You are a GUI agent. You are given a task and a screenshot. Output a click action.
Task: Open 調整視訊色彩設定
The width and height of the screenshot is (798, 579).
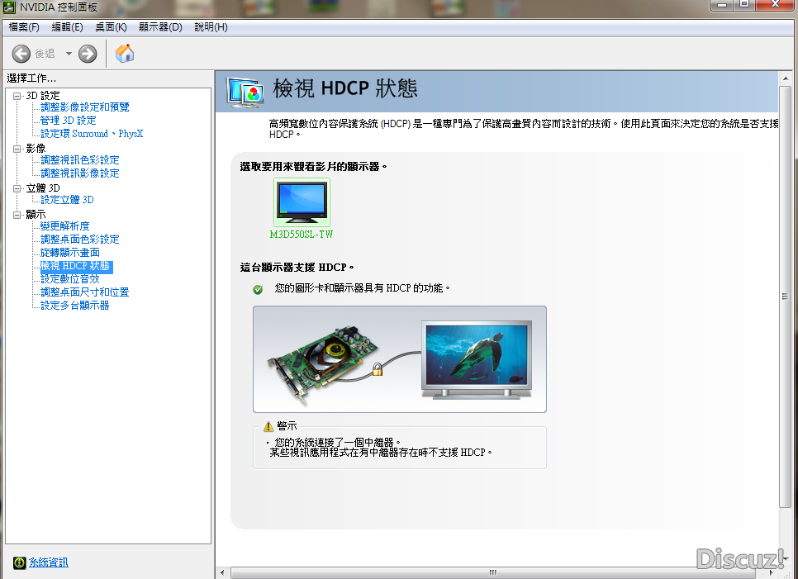(x=80, y=160)
